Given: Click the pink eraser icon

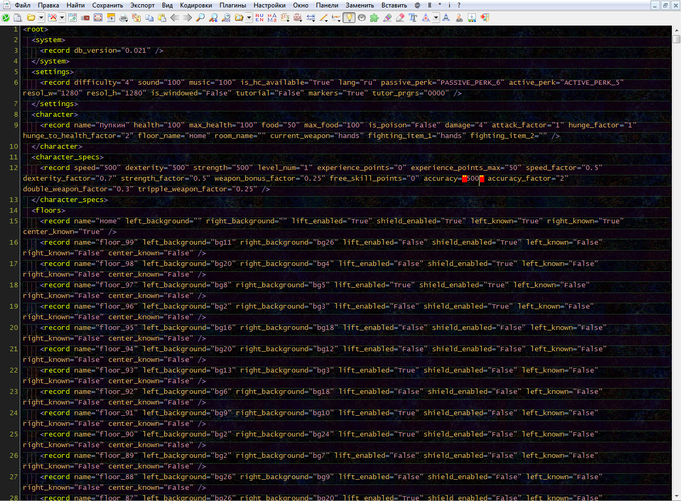Looking at the screenshot, I should click(x=400, y=18).
